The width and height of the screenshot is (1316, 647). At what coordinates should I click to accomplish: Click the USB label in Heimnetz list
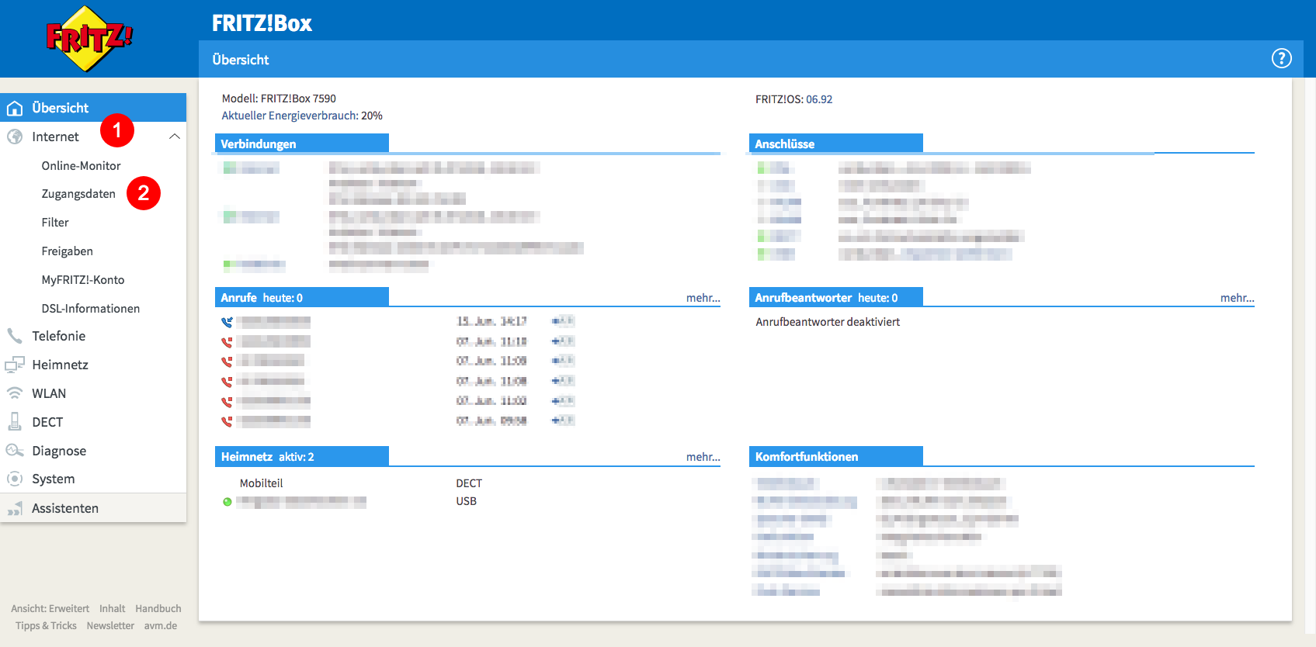coord(466,501)
